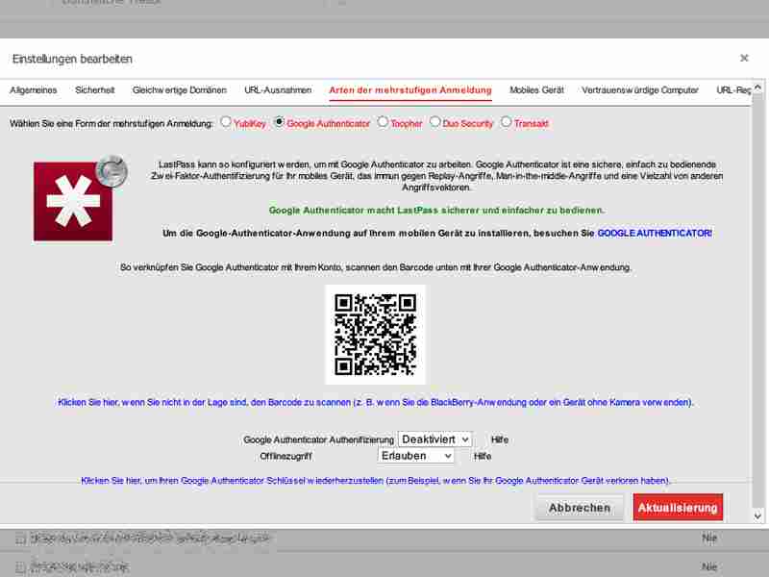Screen dimensions: 769x577
Task: Select Arten der mehrstufigen Anmeldung tab
Action: [410, 90]
